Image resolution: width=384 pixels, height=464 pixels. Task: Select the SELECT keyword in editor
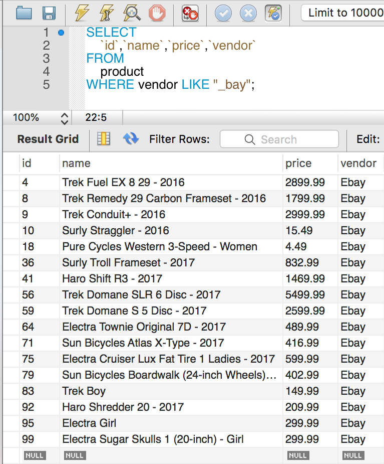[x=111, y=32]
